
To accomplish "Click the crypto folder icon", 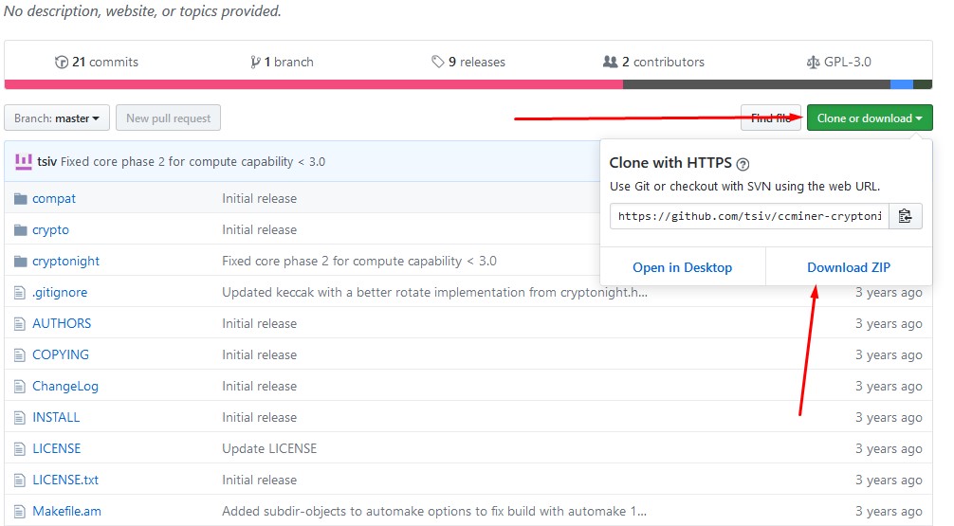I will (x=21, y=230).
